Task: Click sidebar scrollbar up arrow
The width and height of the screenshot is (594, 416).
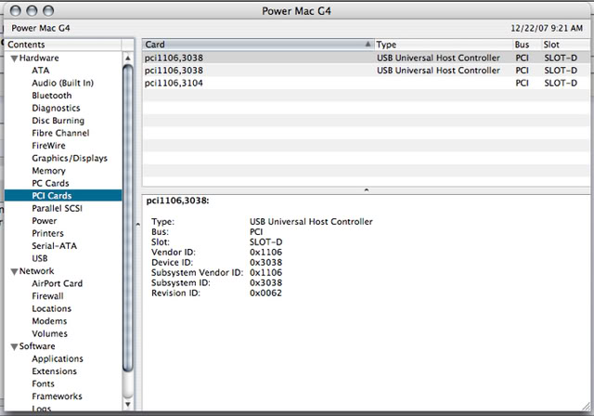Action: [128, 58]
